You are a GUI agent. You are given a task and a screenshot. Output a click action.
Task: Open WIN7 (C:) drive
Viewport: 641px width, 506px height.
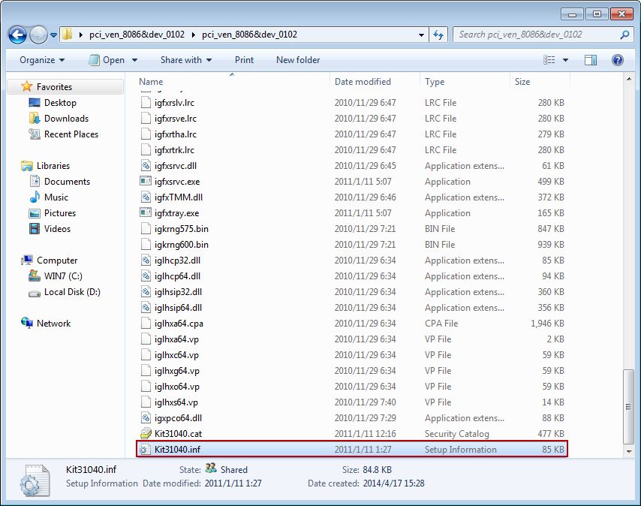tap(62, 276)
